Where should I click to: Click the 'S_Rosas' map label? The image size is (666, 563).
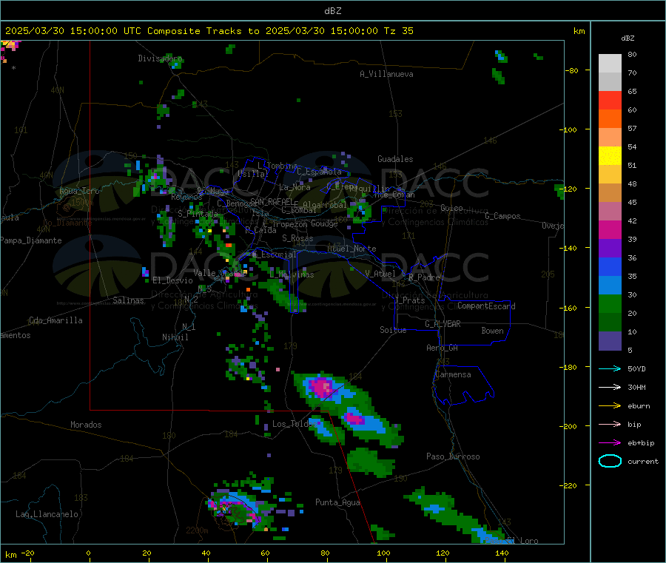click(x=297, y=238)
